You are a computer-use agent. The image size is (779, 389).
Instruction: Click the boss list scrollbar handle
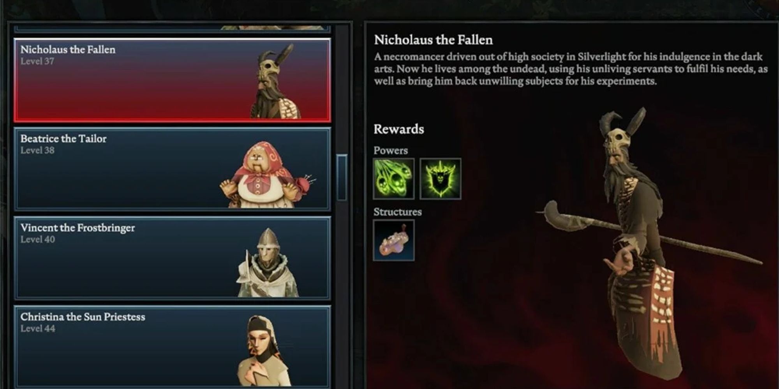[342, 177]
